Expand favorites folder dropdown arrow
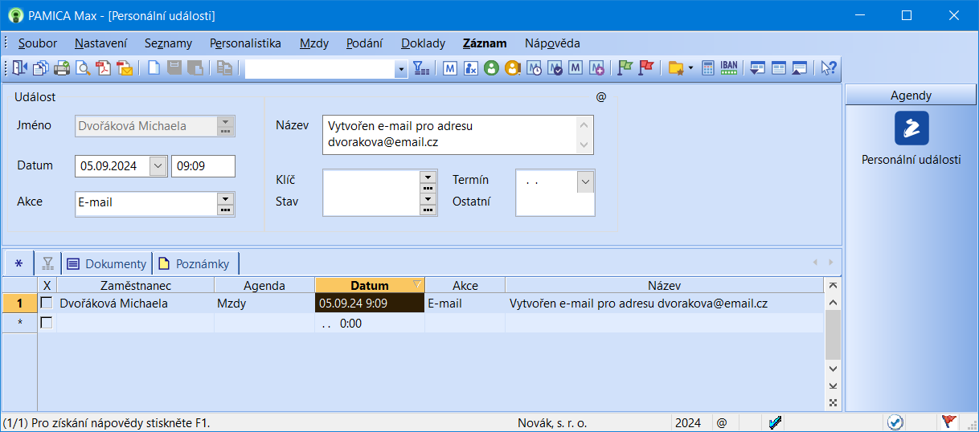Image resolution: width=979 pixels, height=432 pixels. click(691, 69)
